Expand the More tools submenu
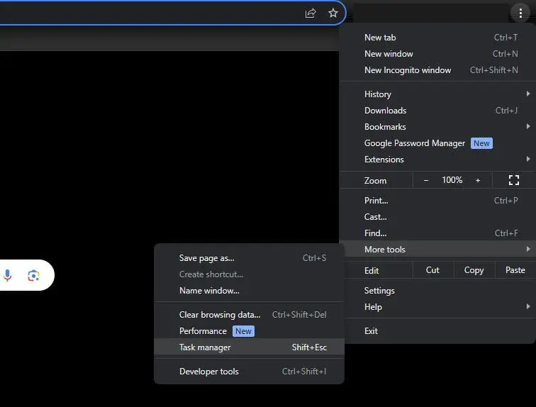This screenshot has width=536, height=407. click(x=440, y=250)
